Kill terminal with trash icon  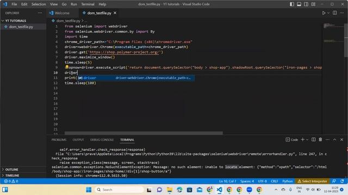(x=320, y=140)
